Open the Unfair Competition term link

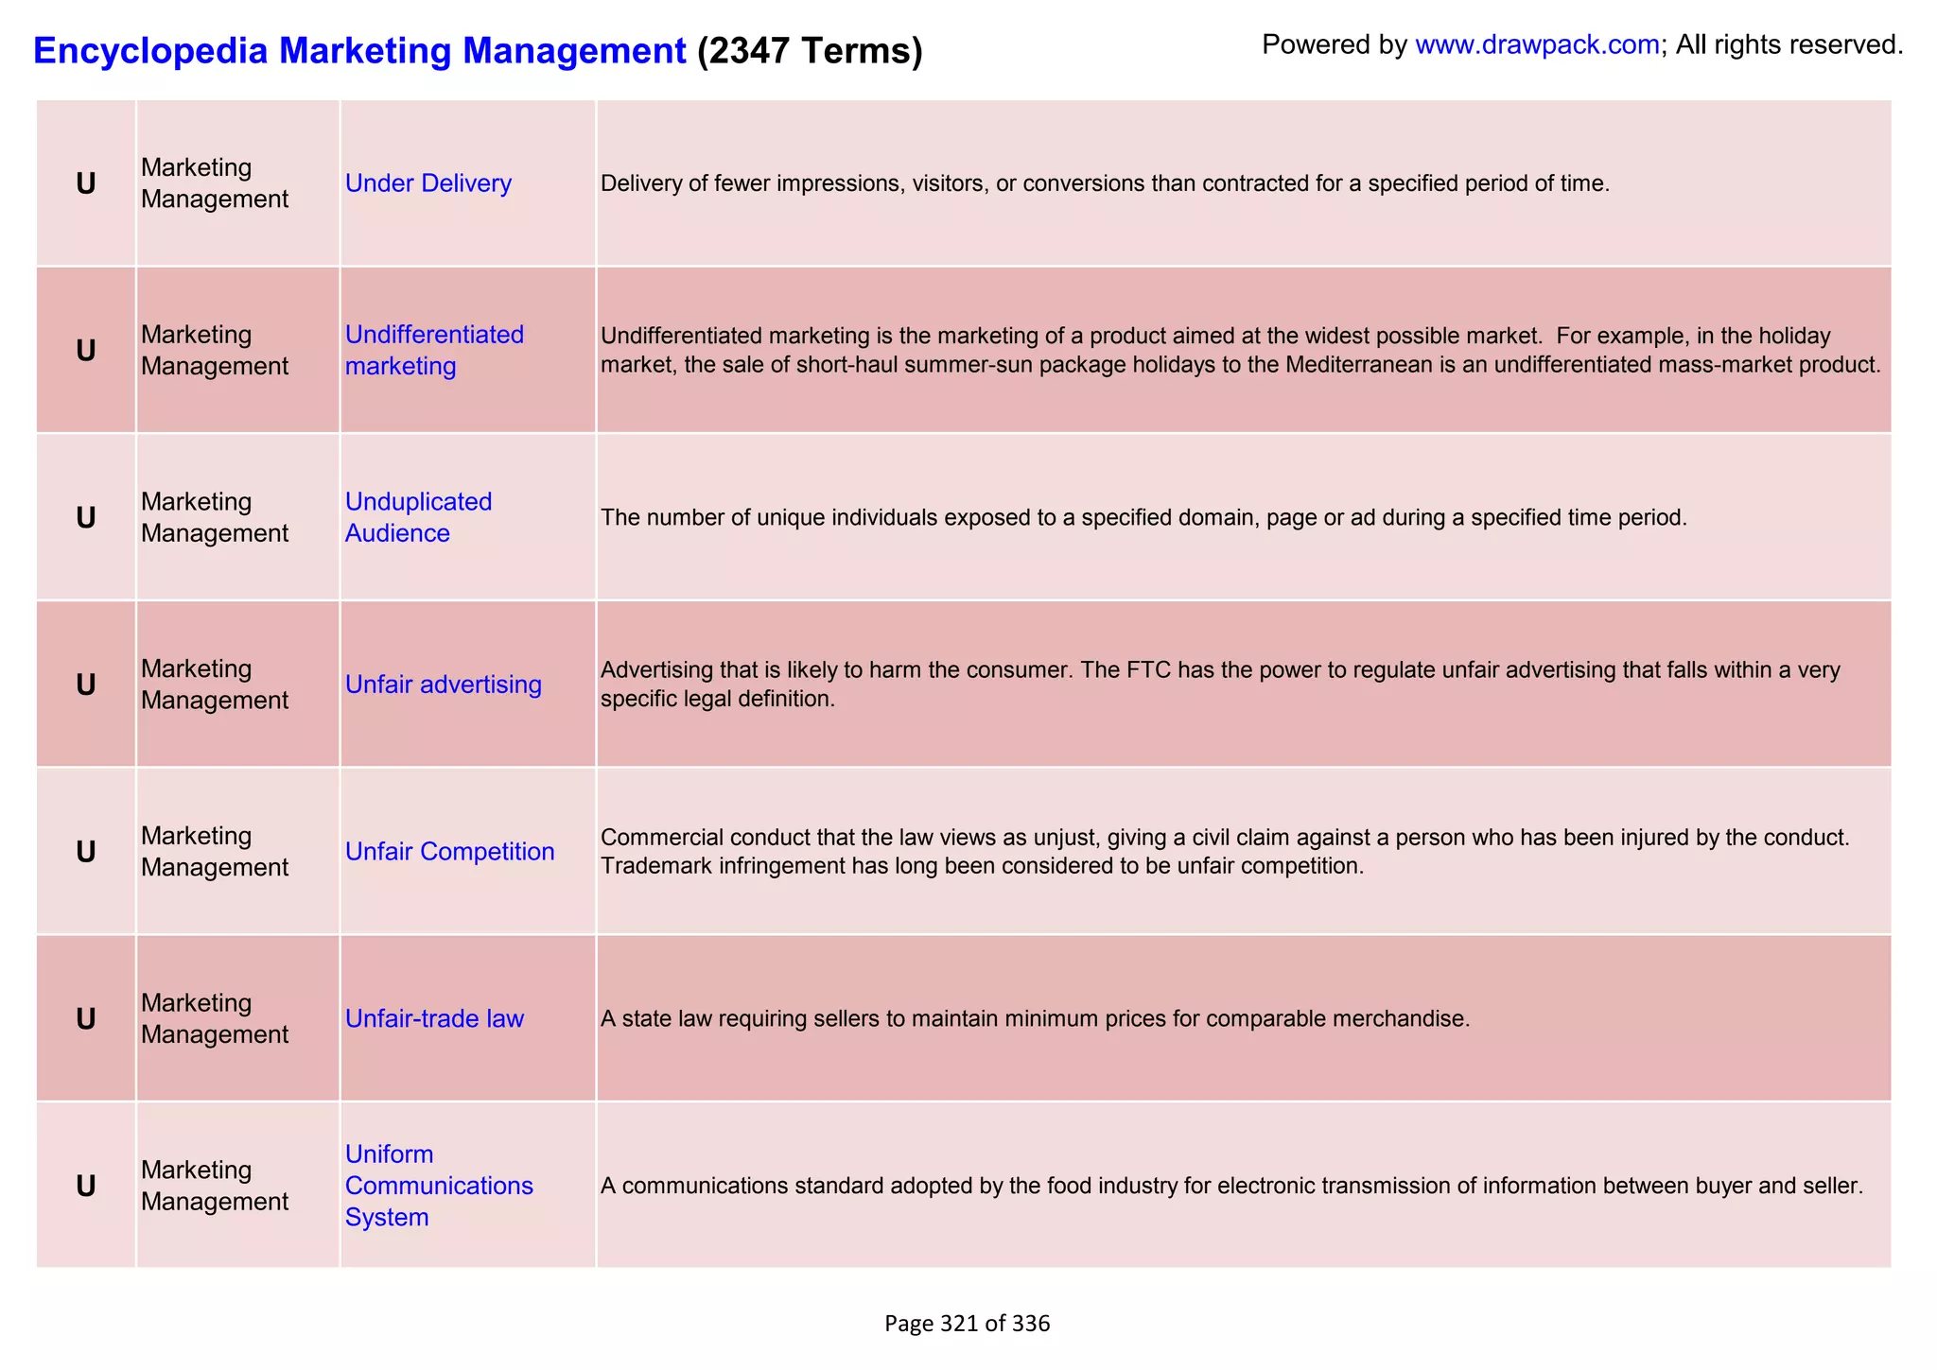(x=449, y=852)
